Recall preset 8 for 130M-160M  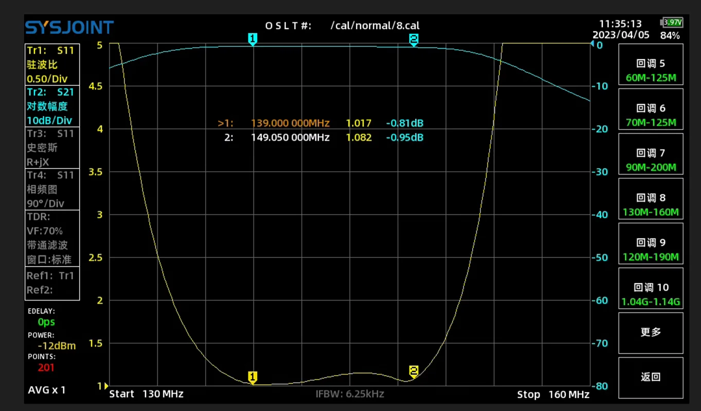coord(651,199)
